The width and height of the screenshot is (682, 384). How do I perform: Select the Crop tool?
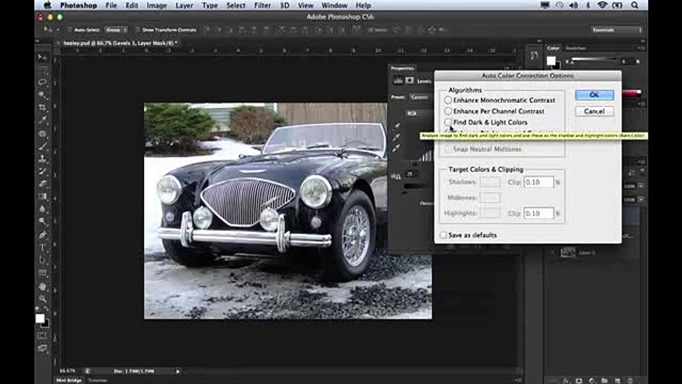pos(42,108)
